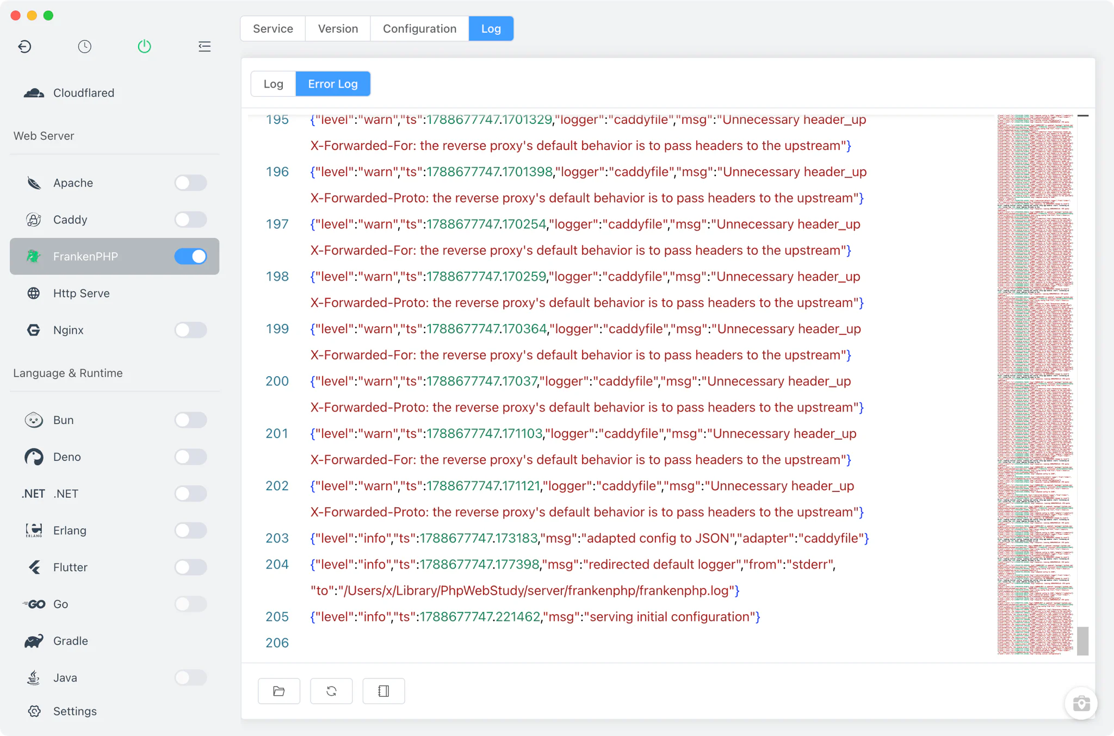The width and height of the screenshot is (1114, 736).
Task: Click the camera screenshot floating button
Action: (1081, 703)
